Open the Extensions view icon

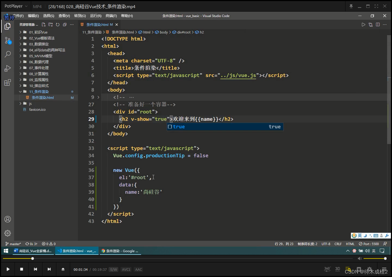point(8,82)
